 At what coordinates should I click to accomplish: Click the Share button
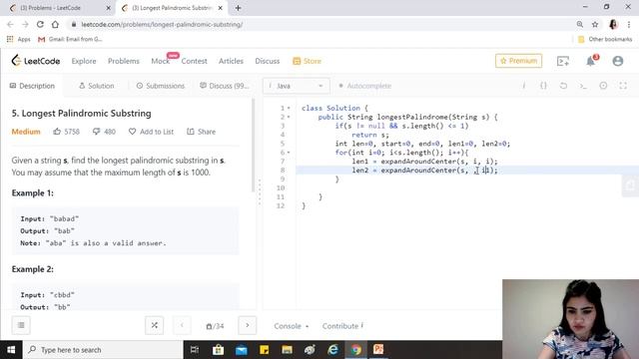point(202,132)
